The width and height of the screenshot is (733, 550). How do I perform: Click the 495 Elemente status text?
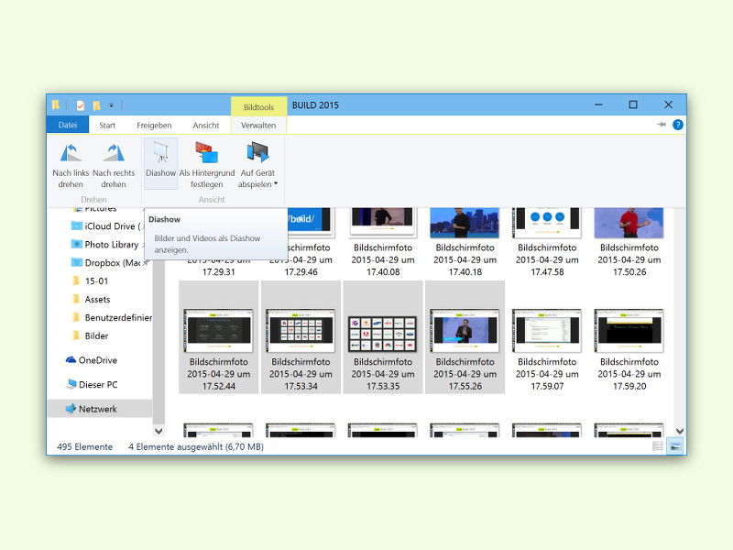click(84, 446)
